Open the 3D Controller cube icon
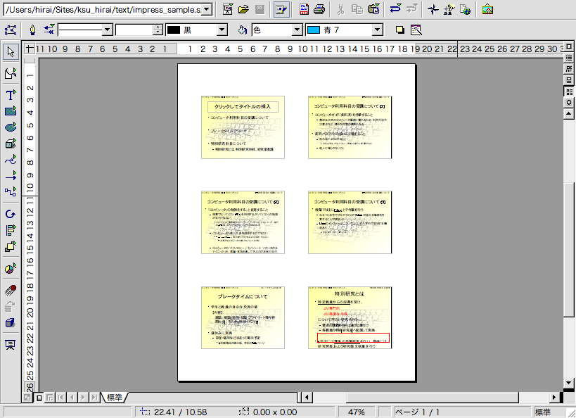 [x=11, y=323]
